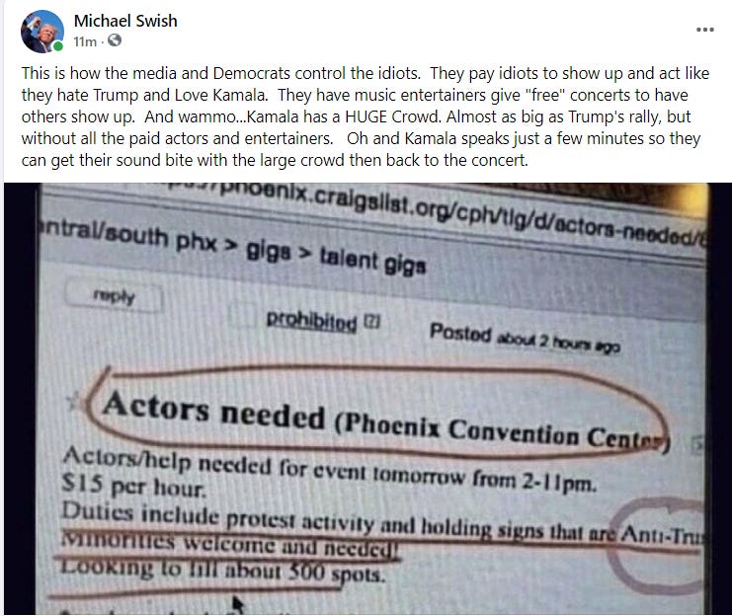The image size is (732, 616).
Task: Click the talent gigs breadcrumb
Action: (373, 263)
